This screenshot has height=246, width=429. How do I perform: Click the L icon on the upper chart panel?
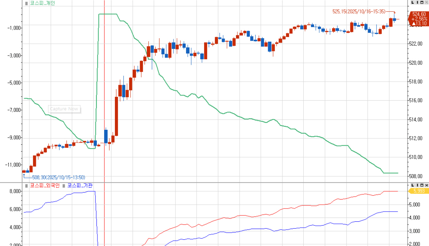tap(413, 2)
